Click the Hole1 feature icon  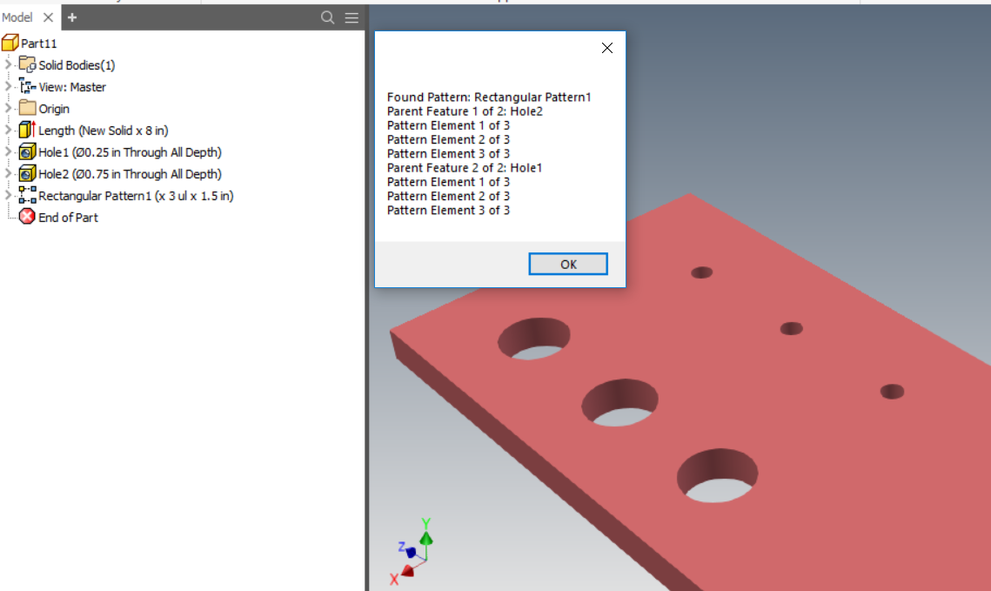tap(27, 151)
